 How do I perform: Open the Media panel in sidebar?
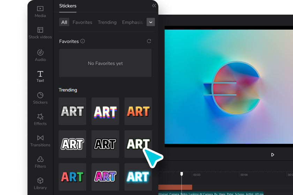(40, 12)
